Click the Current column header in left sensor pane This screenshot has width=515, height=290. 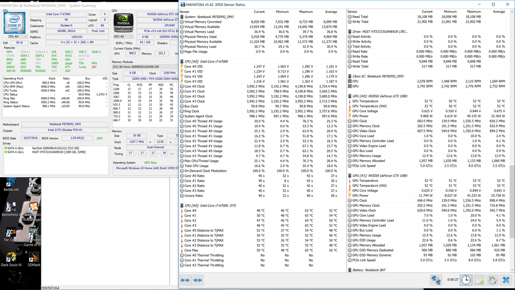[259, 12]
